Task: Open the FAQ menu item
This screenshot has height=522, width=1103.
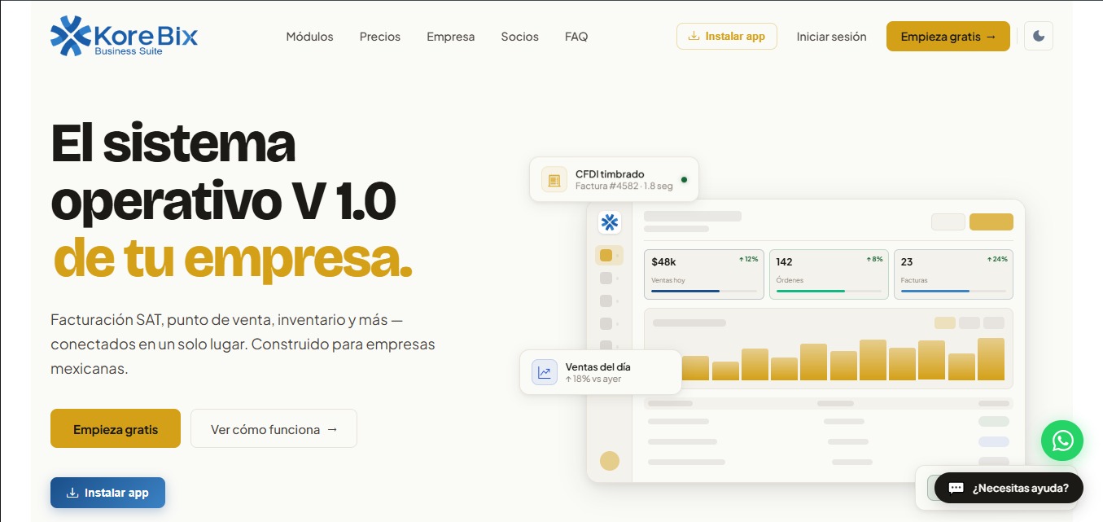Action: pyautogui.click(x=576, y=37)
